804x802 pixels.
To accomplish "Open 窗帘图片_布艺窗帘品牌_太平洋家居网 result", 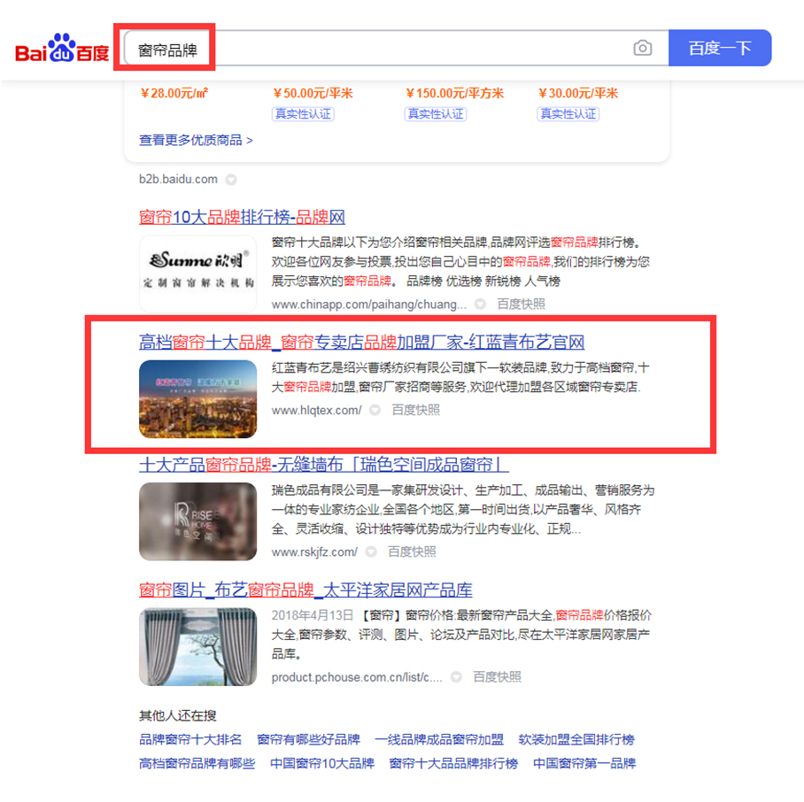I will [305, 590].
